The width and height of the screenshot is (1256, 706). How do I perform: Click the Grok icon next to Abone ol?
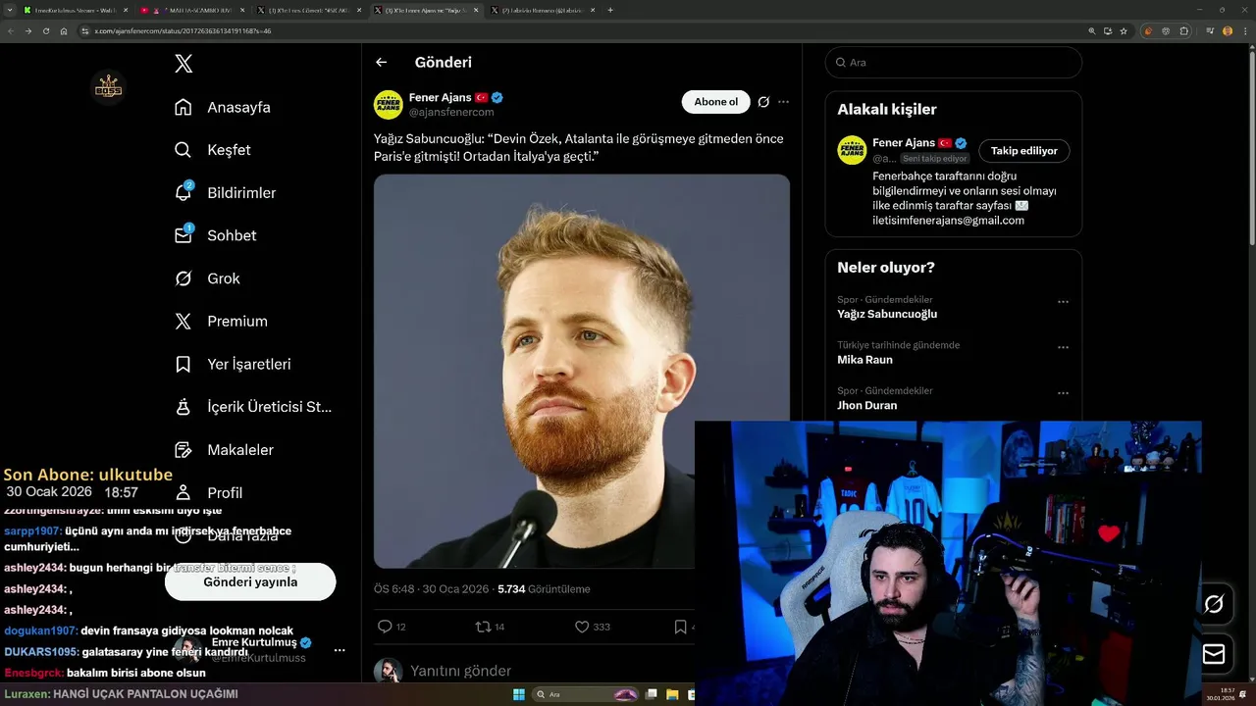click(763, 102)
